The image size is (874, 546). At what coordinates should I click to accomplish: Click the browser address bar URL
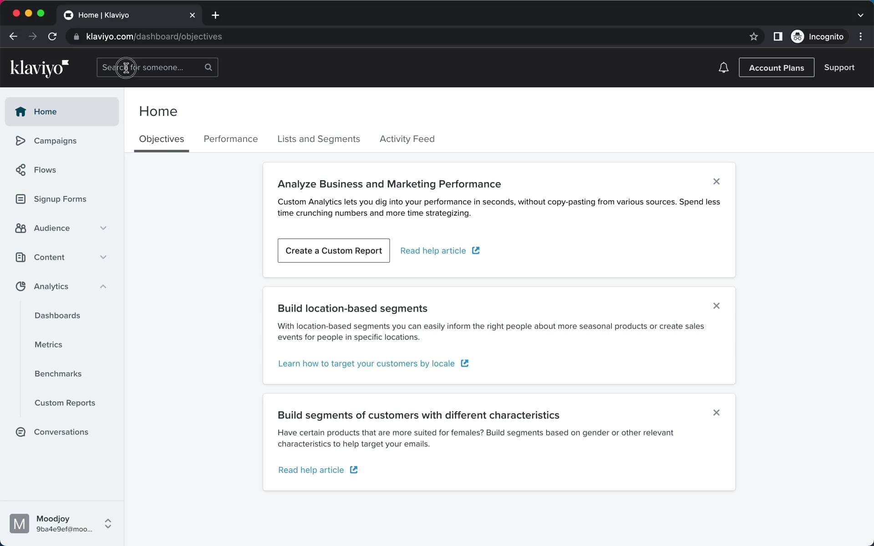click(154, 36)
